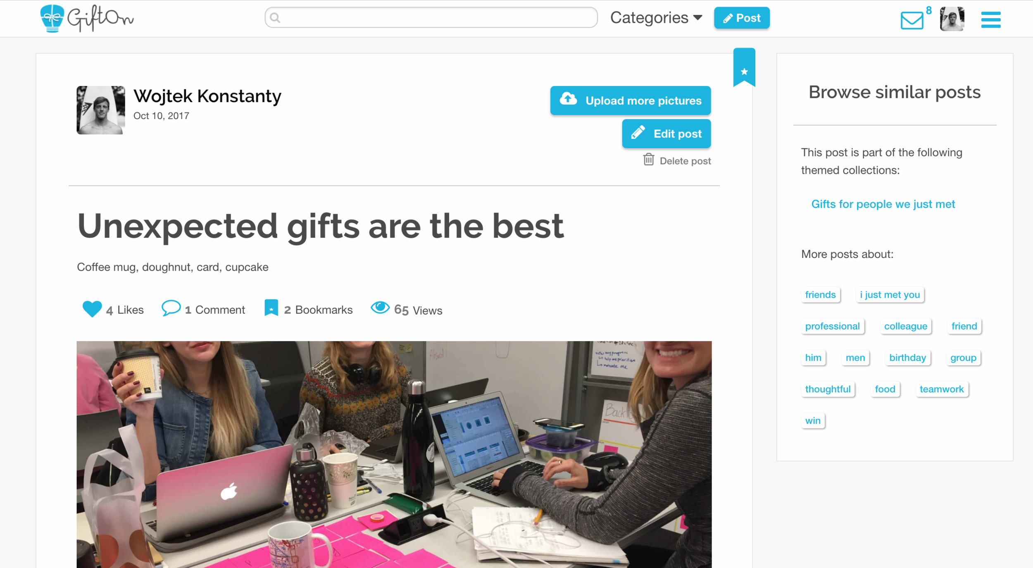Click the Edit post button
Image resolution: width=1033 pixels, height=568 pixels.
click(x=666, y=134)
